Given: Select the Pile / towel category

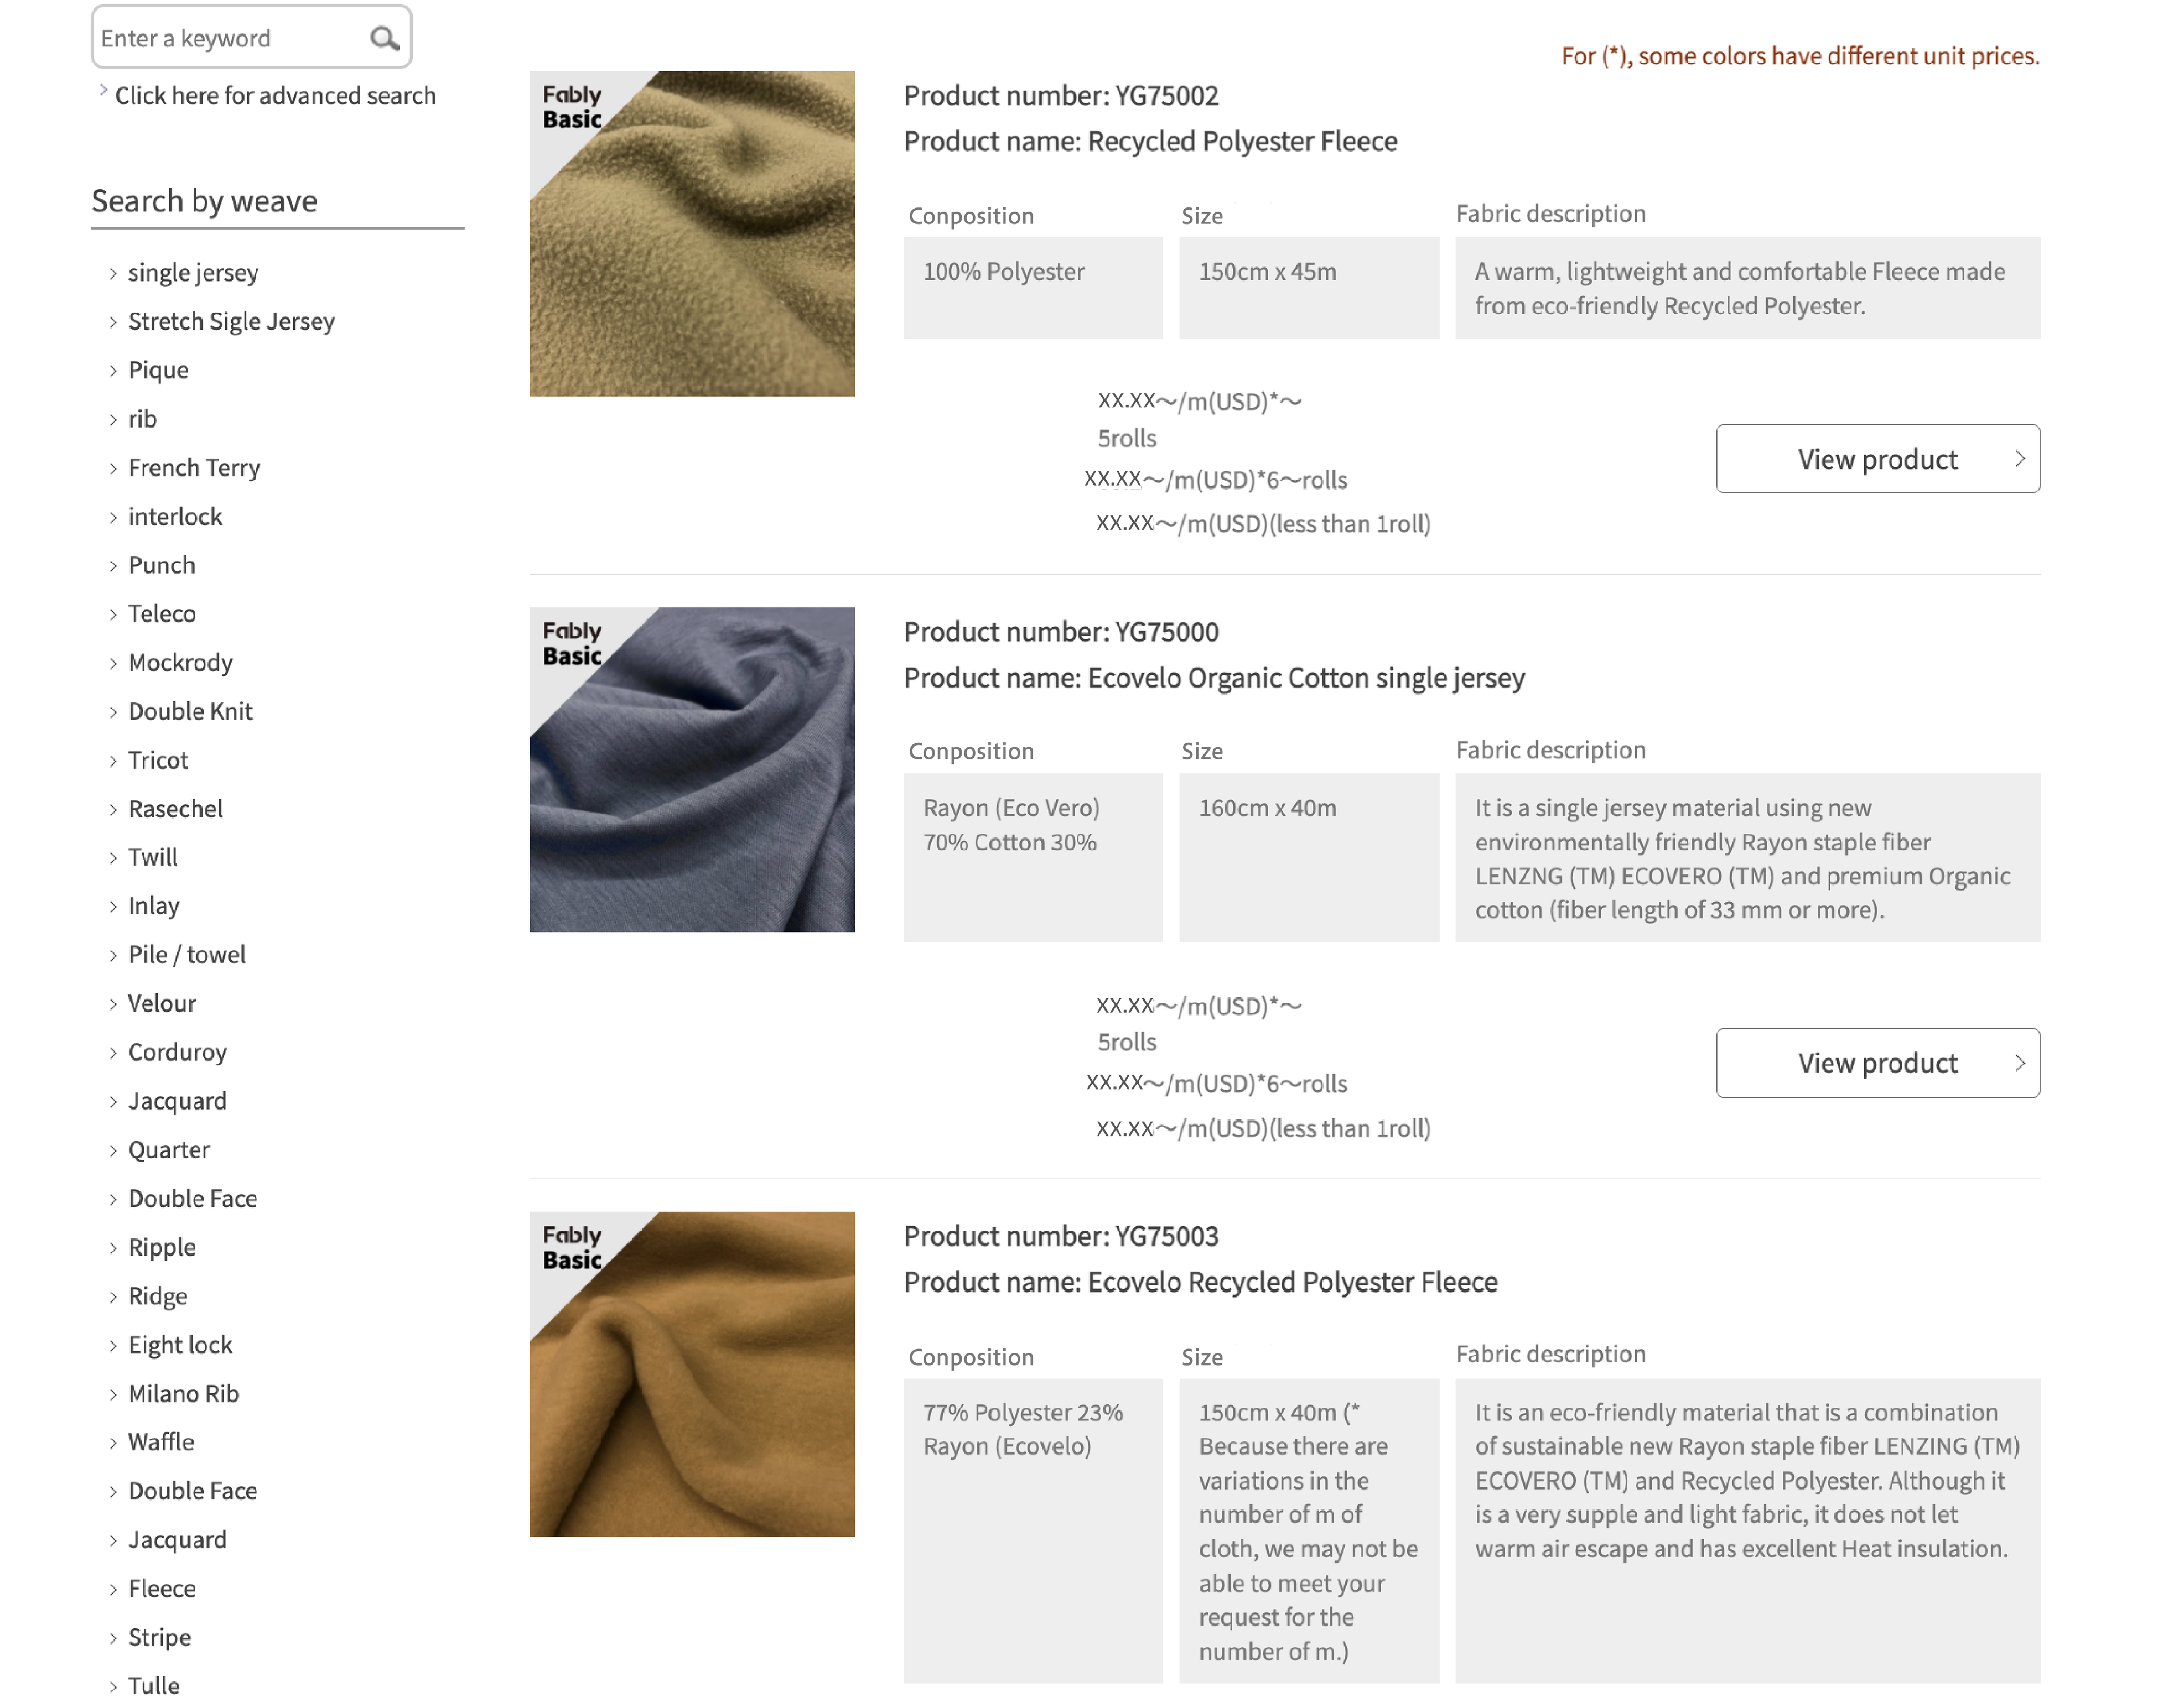Looking at the screenshot, I should 187,955.
